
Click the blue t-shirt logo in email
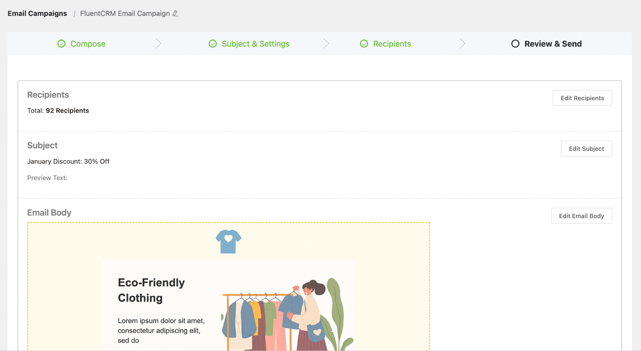pyautogui.click(x=228, y=241)
